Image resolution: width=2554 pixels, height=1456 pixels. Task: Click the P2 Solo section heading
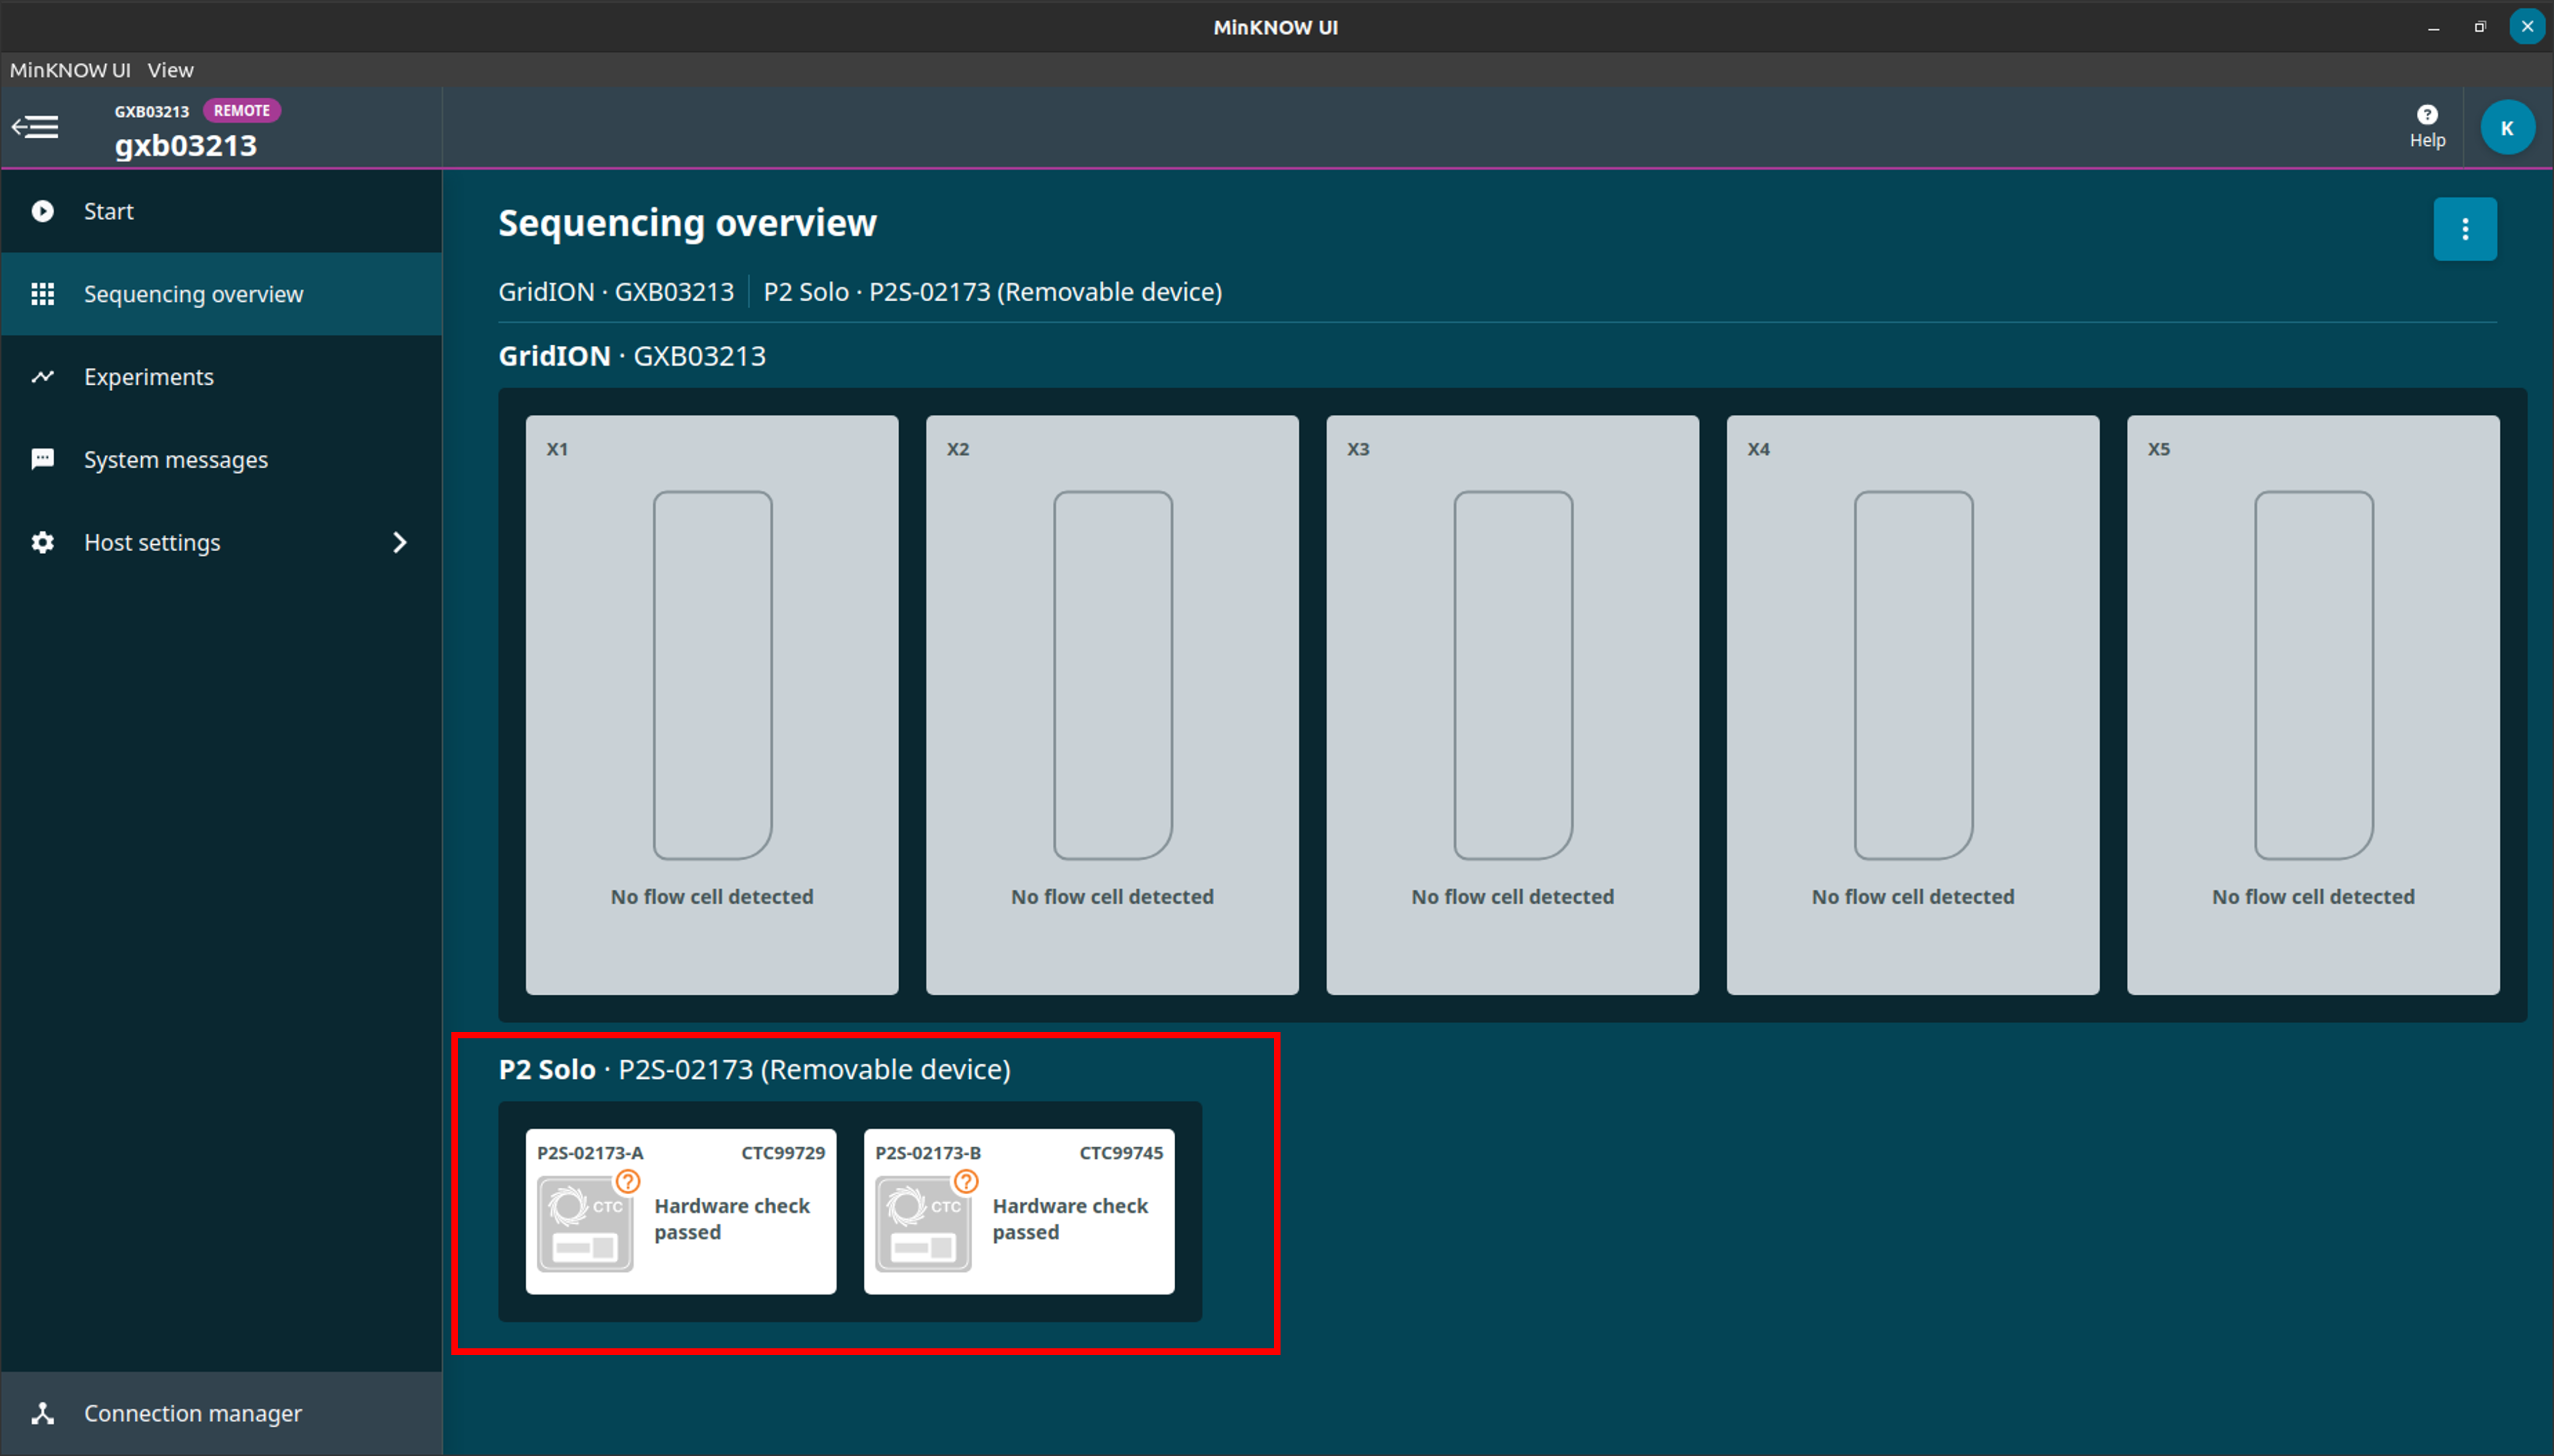pos(754,1069)
